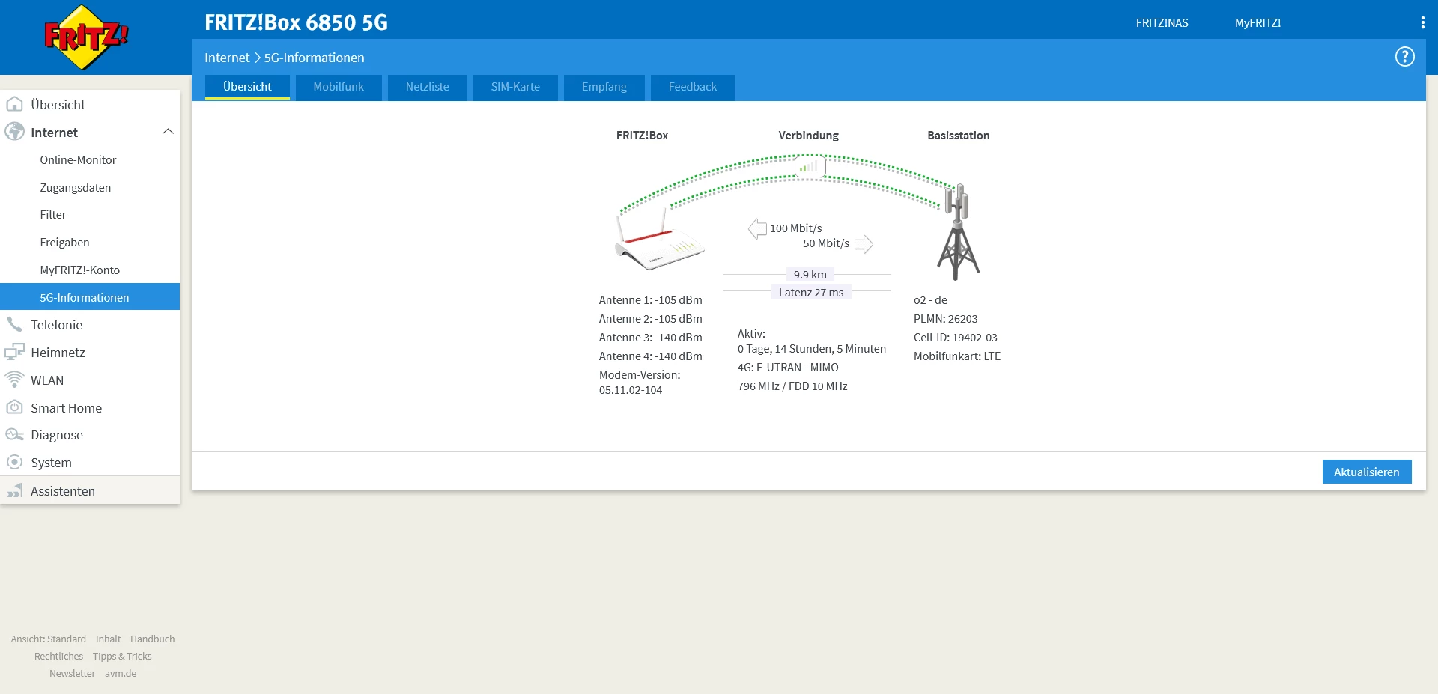Click the '4G: E-UTRAN - MIMO' text
This screenshot has height=694, width=1438.
788,368
